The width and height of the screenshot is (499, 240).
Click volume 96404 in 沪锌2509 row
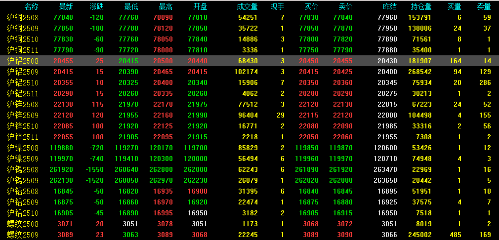tap(248, 115)
